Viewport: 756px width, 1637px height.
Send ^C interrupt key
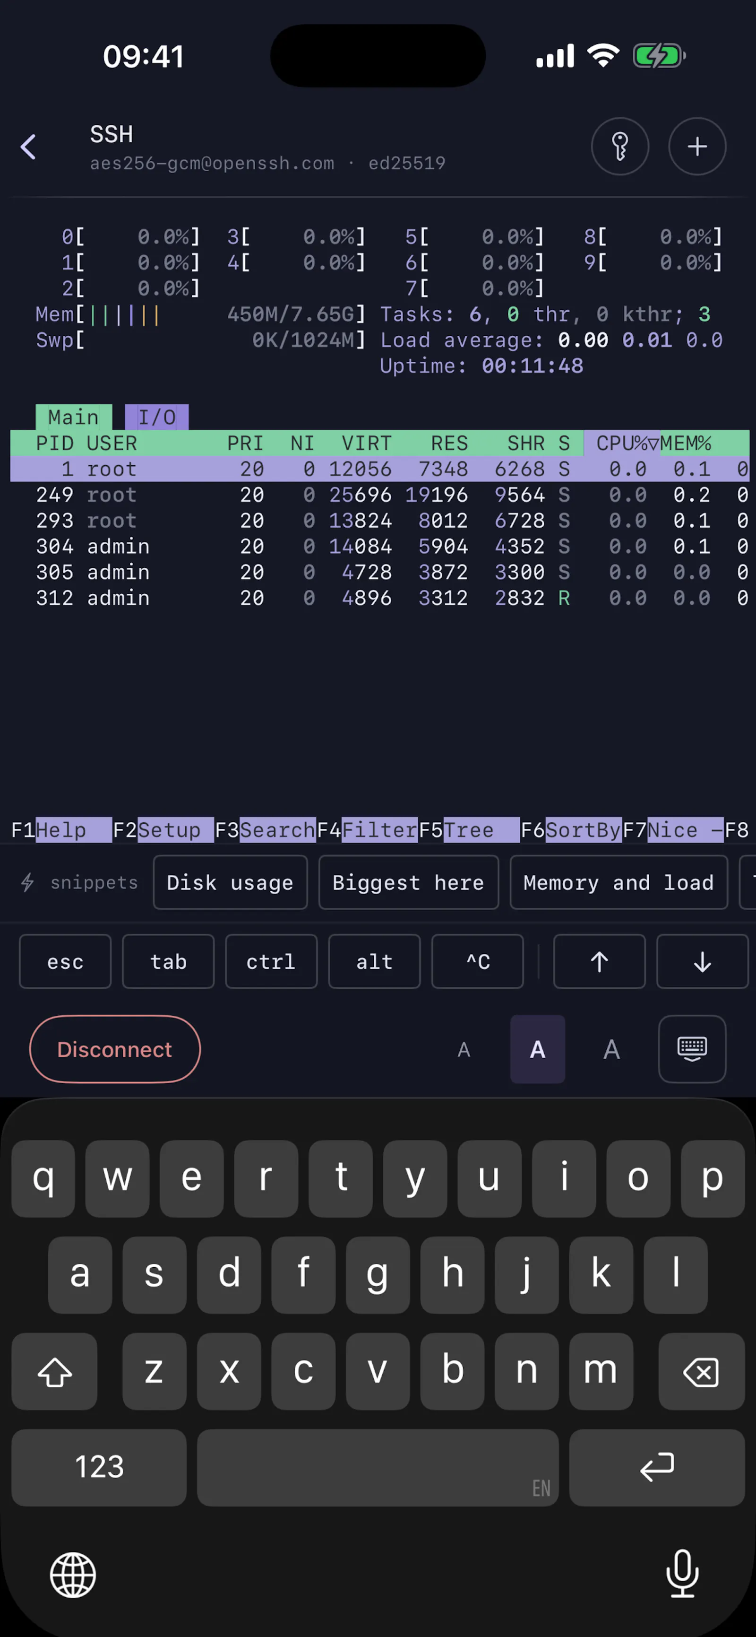pyautogui.click(x=477, y=961)
